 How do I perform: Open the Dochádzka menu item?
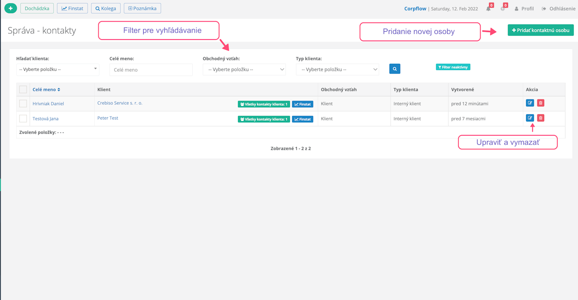click(37, 8)
